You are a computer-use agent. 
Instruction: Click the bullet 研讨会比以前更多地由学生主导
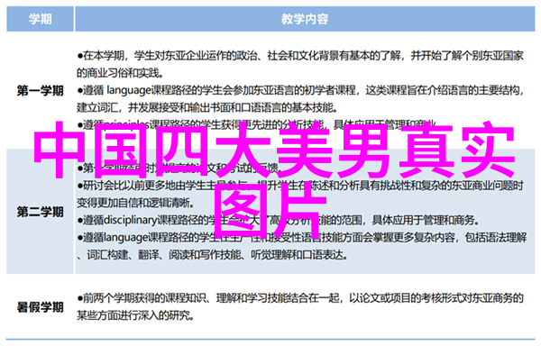(300, 186)
